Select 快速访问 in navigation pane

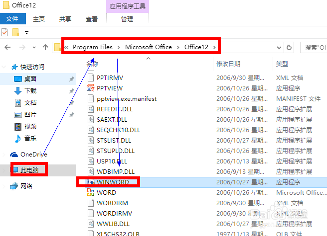32,67
